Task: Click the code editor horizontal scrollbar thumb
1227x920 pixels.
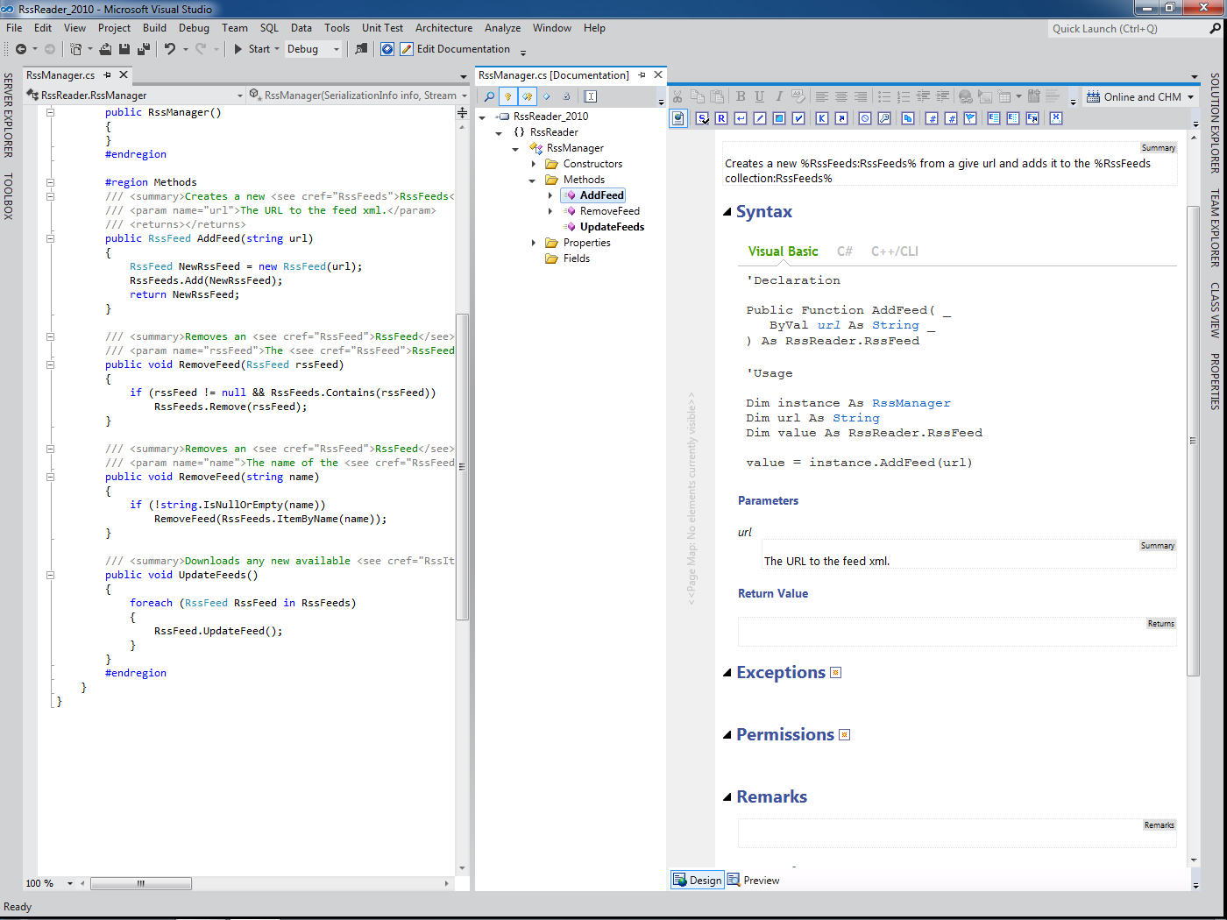Action: (140, 883)
